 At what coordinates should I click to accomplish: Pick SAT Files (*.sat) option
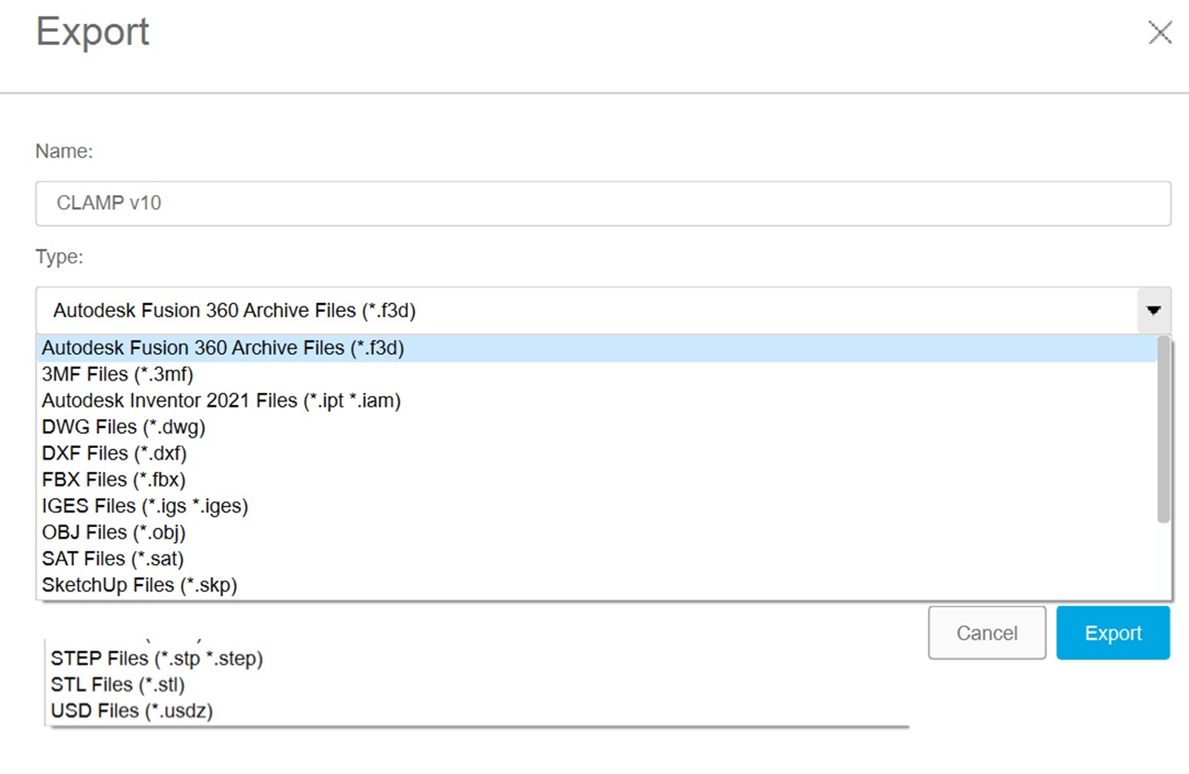click(x=597, y=560)
